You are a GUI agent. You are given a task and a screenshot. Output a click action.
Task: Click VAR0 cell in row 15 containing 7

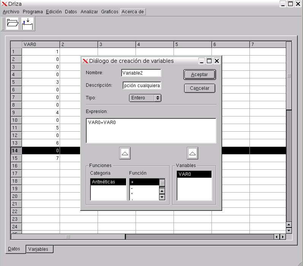[x=41, y=158]
